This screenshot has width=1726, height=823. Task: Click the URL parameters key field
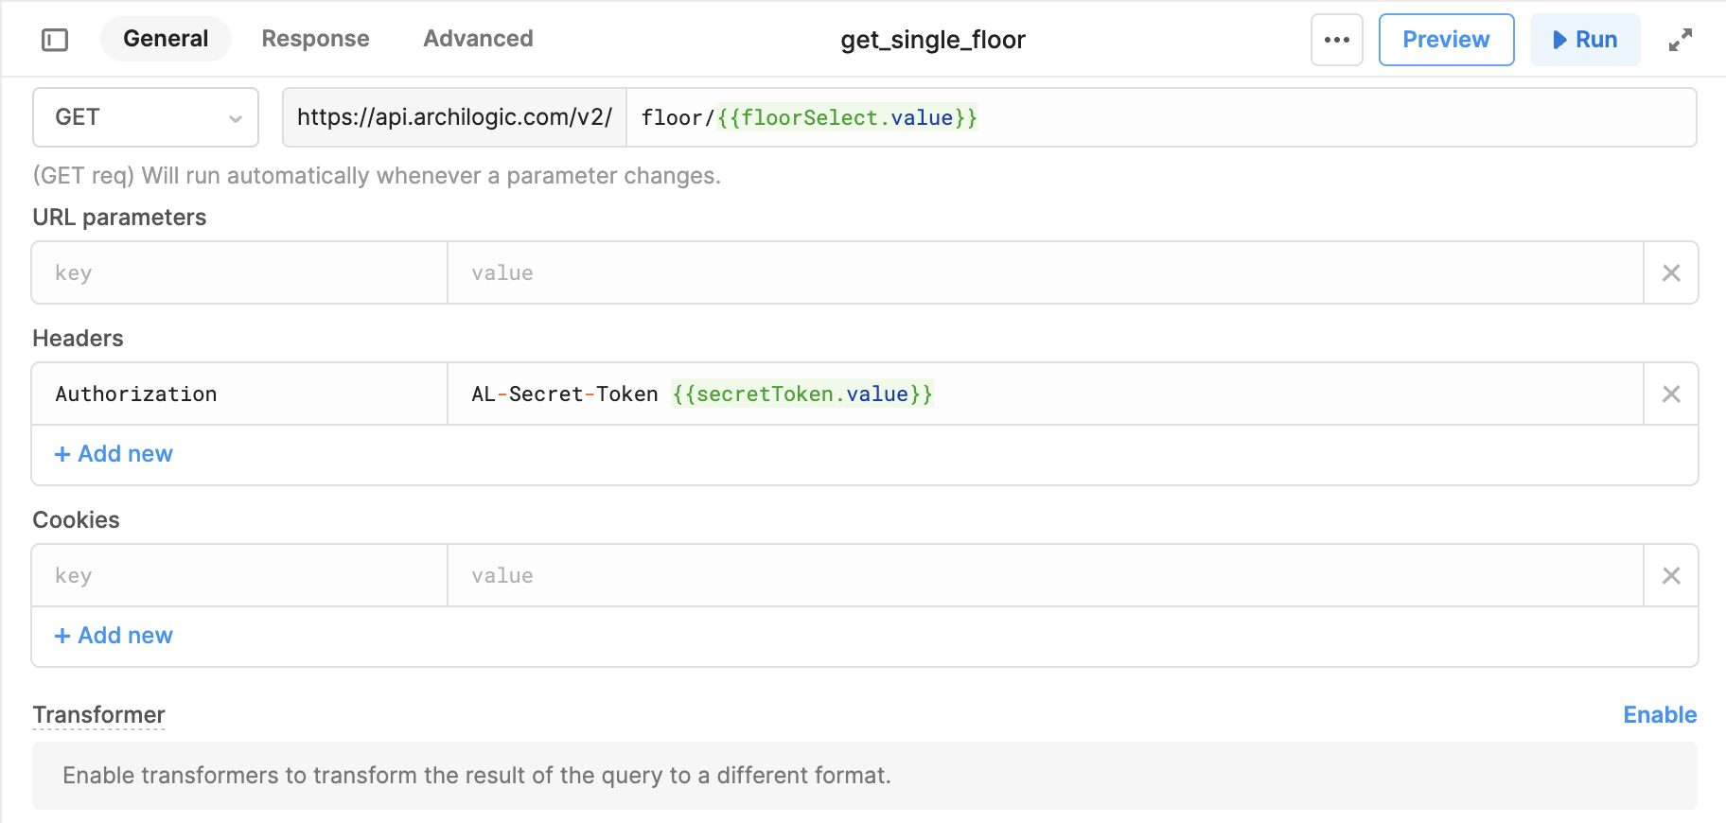click(x=239, y=272)
